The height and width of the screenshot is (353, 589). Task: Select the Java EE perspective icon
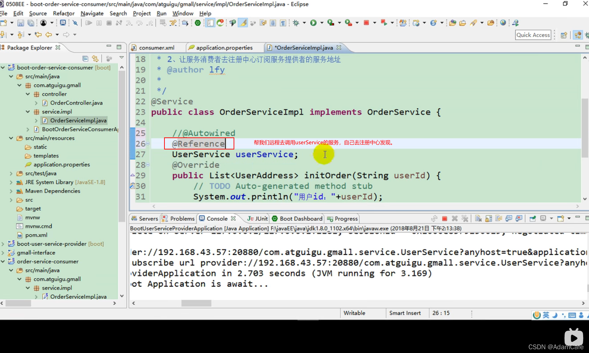tap(578, 35)
